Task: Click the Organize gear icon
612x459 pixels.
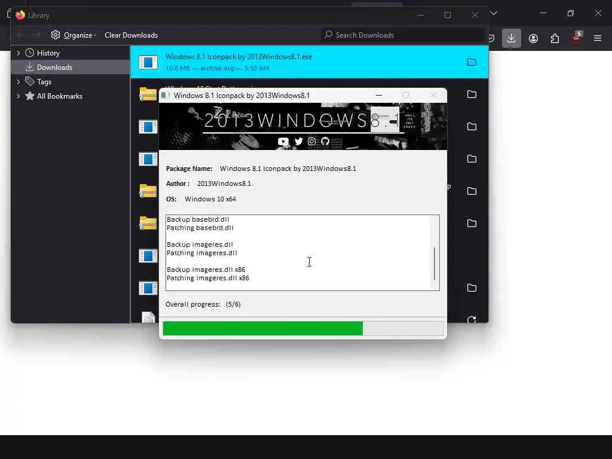Action: coord(56,35)
